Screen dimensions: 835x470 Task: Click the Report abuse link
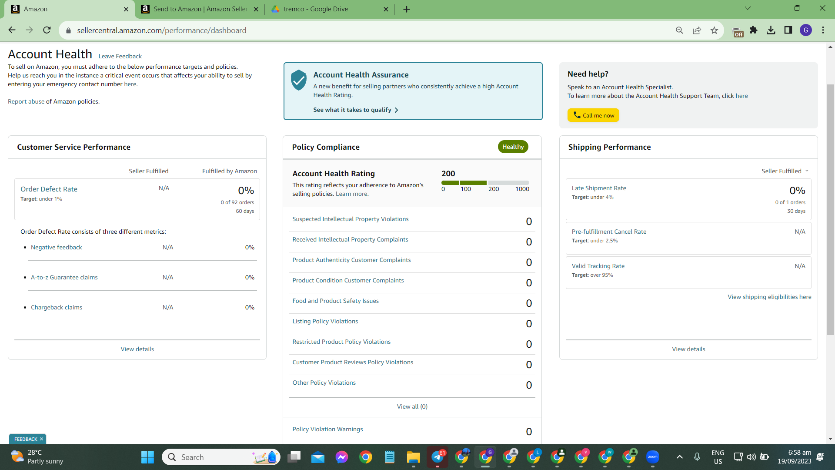26,101
